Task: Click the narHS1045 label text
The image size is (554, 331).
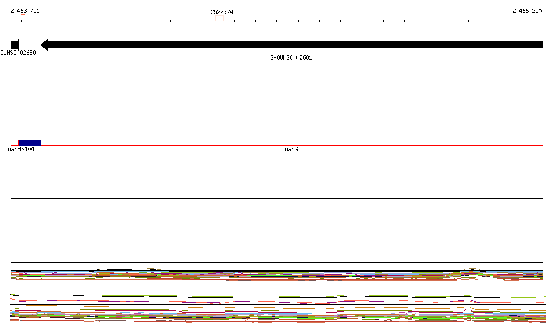Action: point(23,149)
